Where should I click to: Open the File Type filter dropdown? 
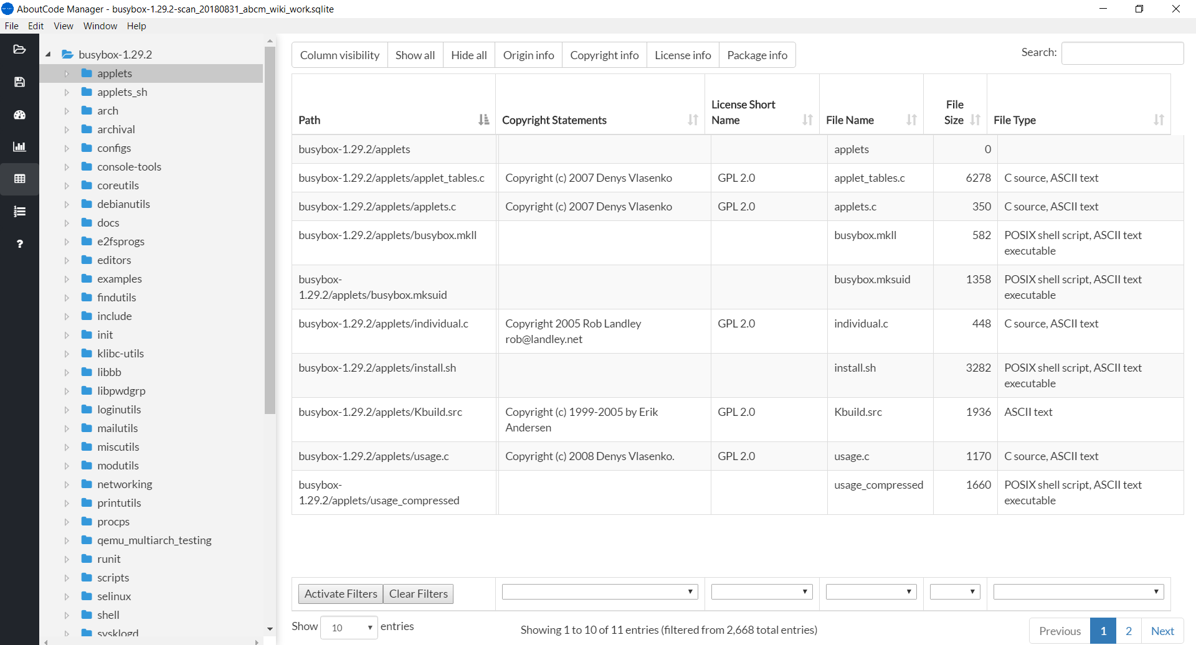point(1078,591)
